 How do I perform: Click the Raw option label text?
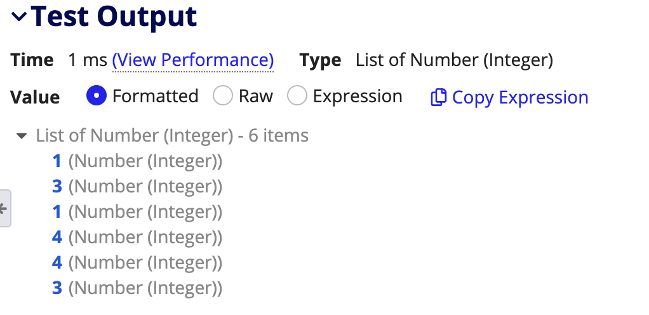click(x=256, y=97)
